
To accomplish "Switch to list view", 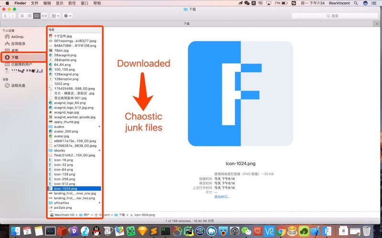I will 30,16.
